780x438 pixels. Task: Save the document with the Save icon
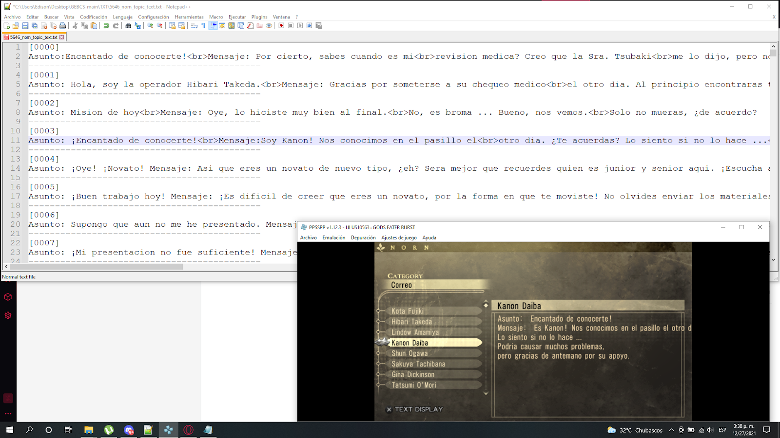point(25,26)
